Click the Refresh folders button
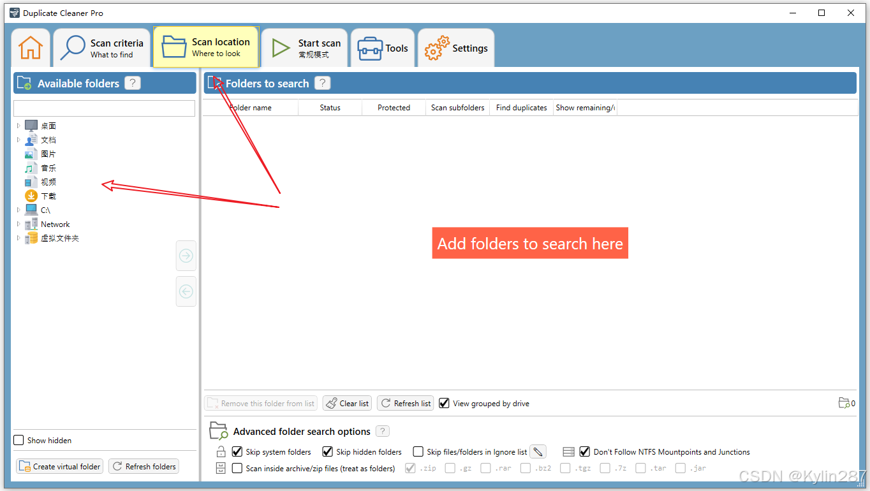Screen dimensions: 870x491 (144, 466)
